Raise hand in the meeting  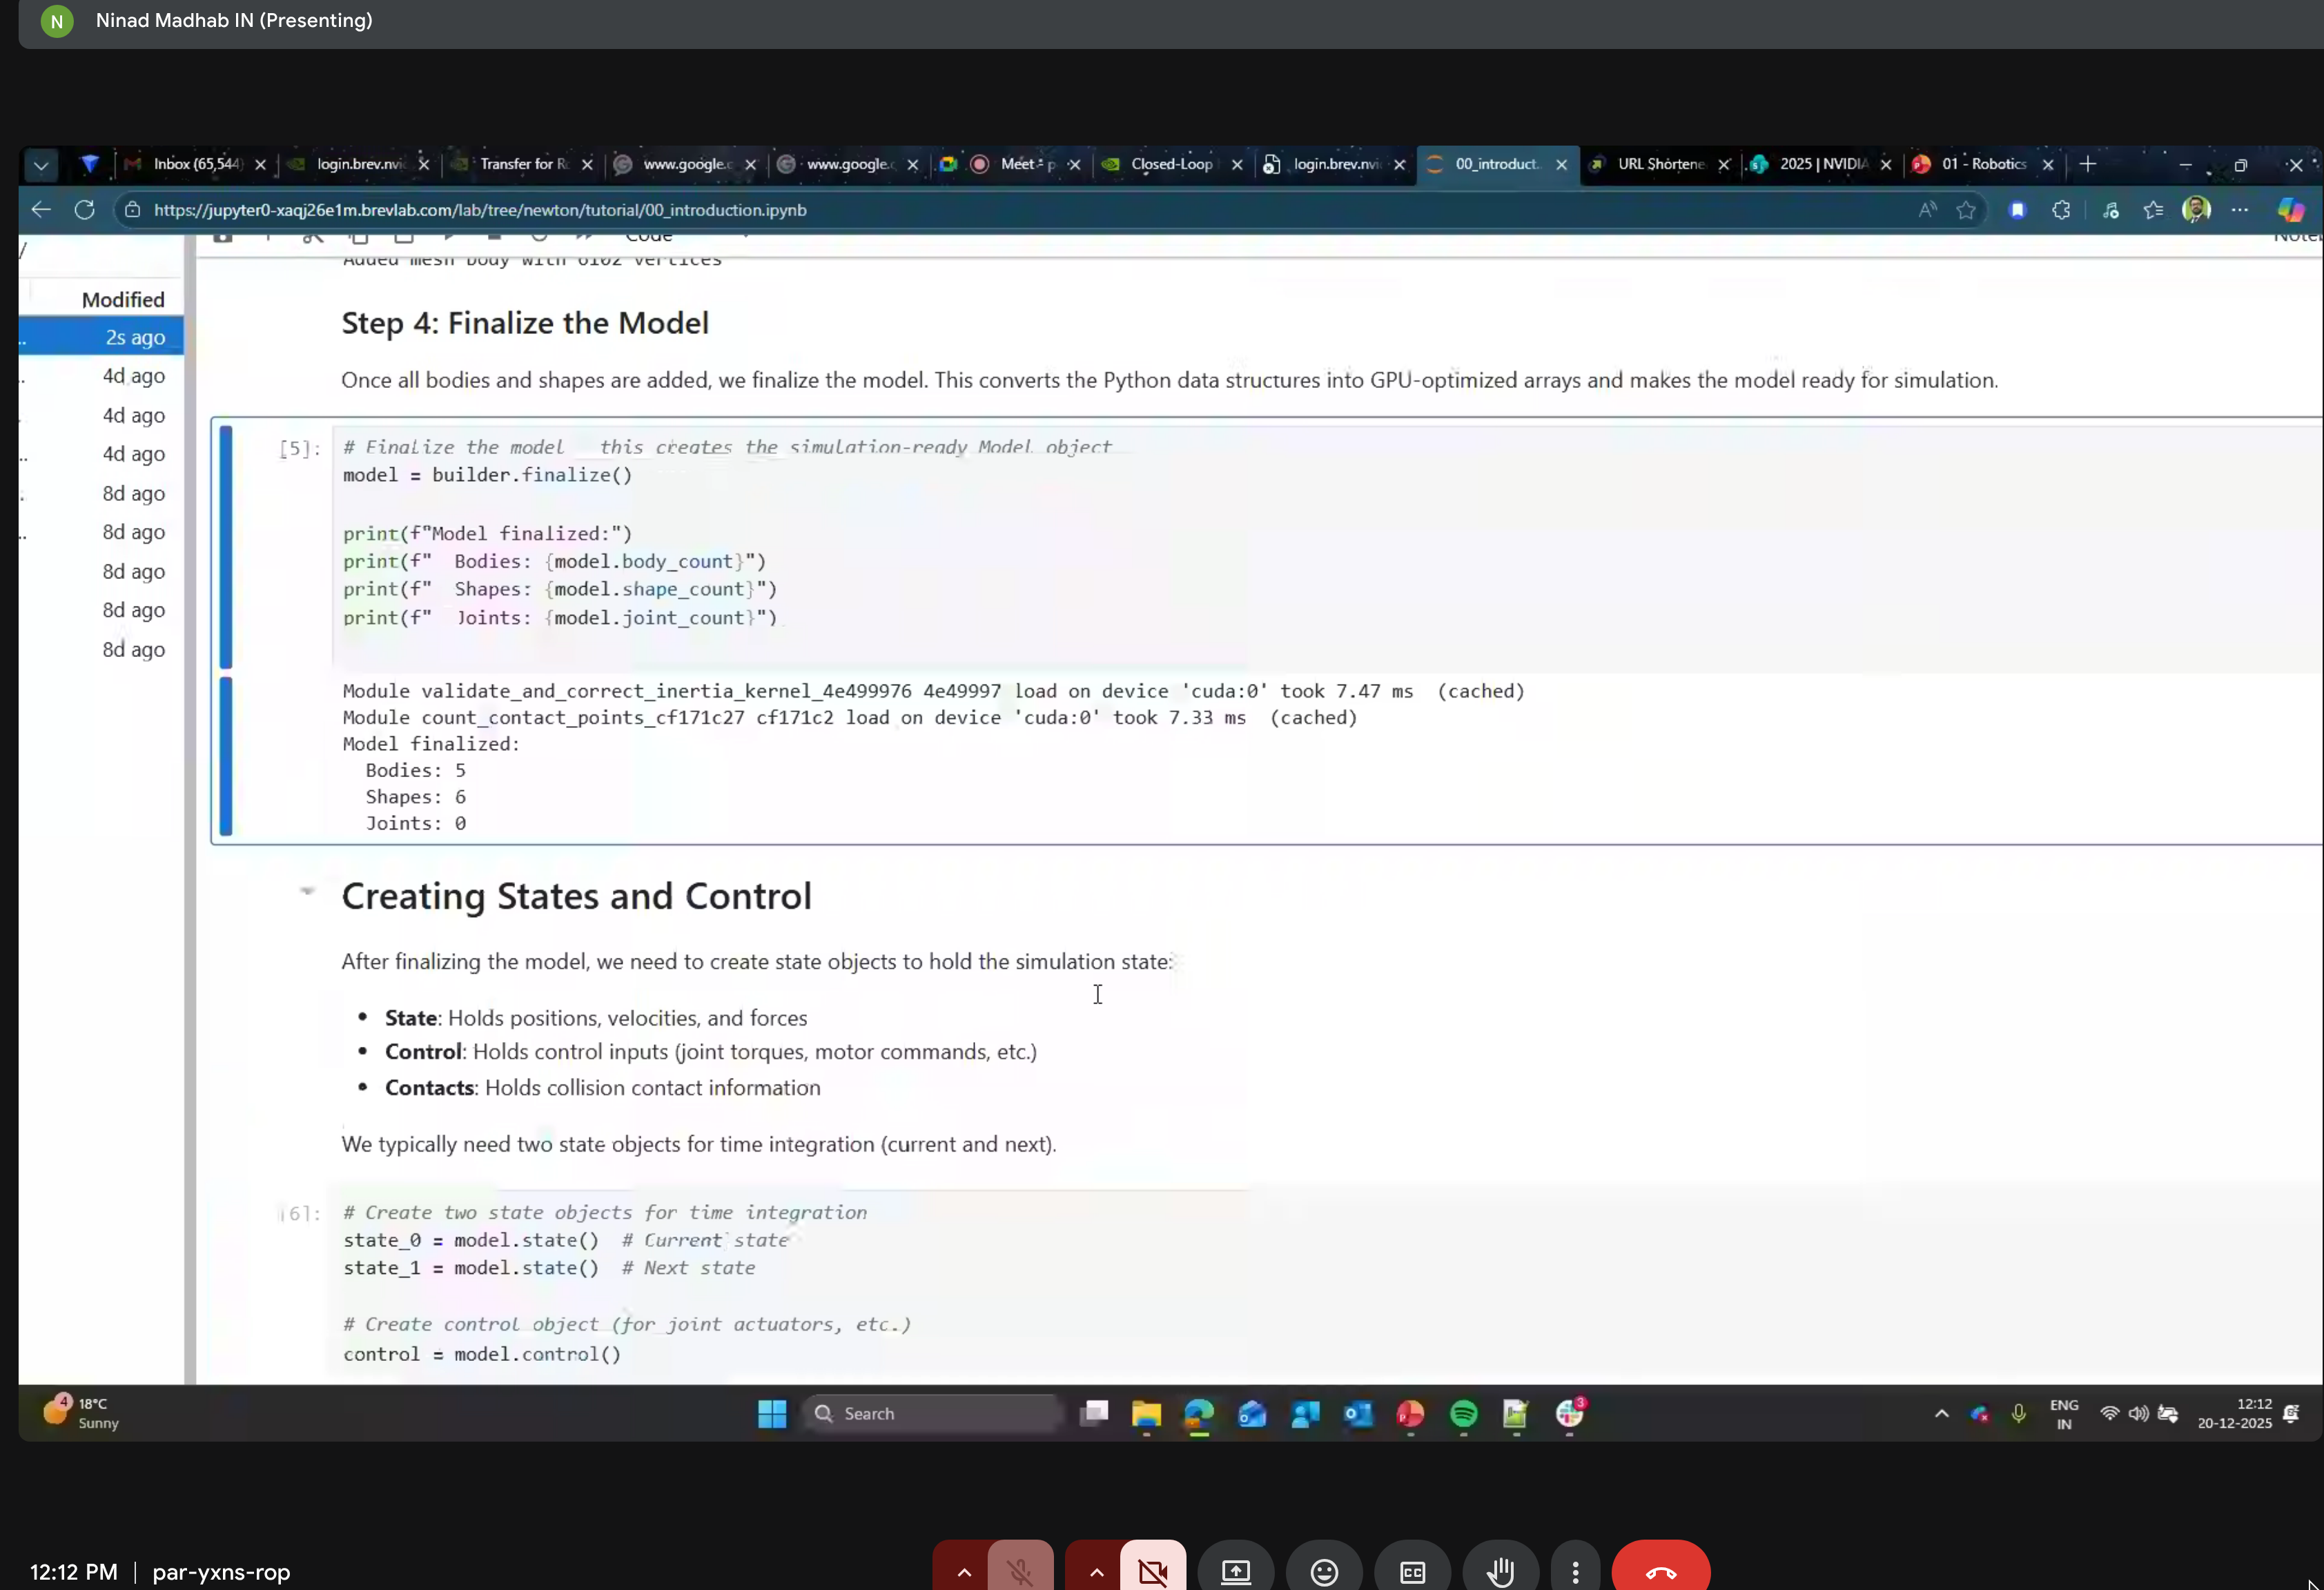tap(1499, 1571)
